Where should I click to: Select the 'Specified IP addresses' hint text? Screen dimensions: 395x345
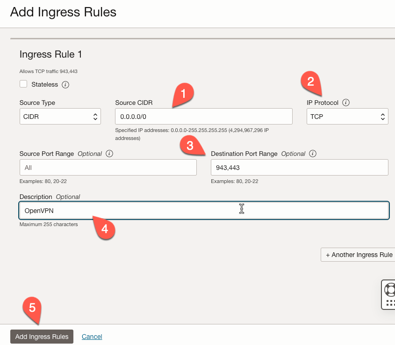[x=192, y=134]
